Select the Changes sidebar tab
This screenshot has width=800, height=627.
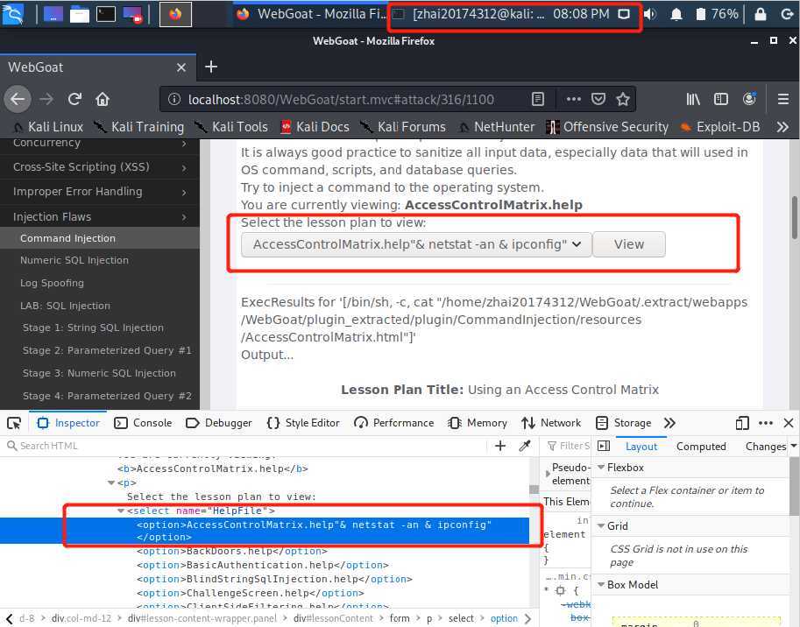[765, 446]
